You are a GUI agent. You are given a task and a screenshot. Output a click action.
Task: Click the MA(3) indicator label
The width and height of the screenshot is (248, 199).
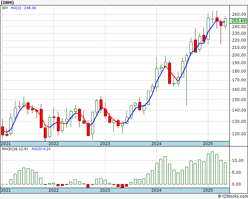coord(16,8)
